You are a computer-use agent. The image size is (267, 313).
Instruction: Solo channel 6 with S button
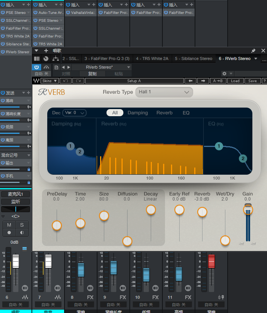(22, 225)
